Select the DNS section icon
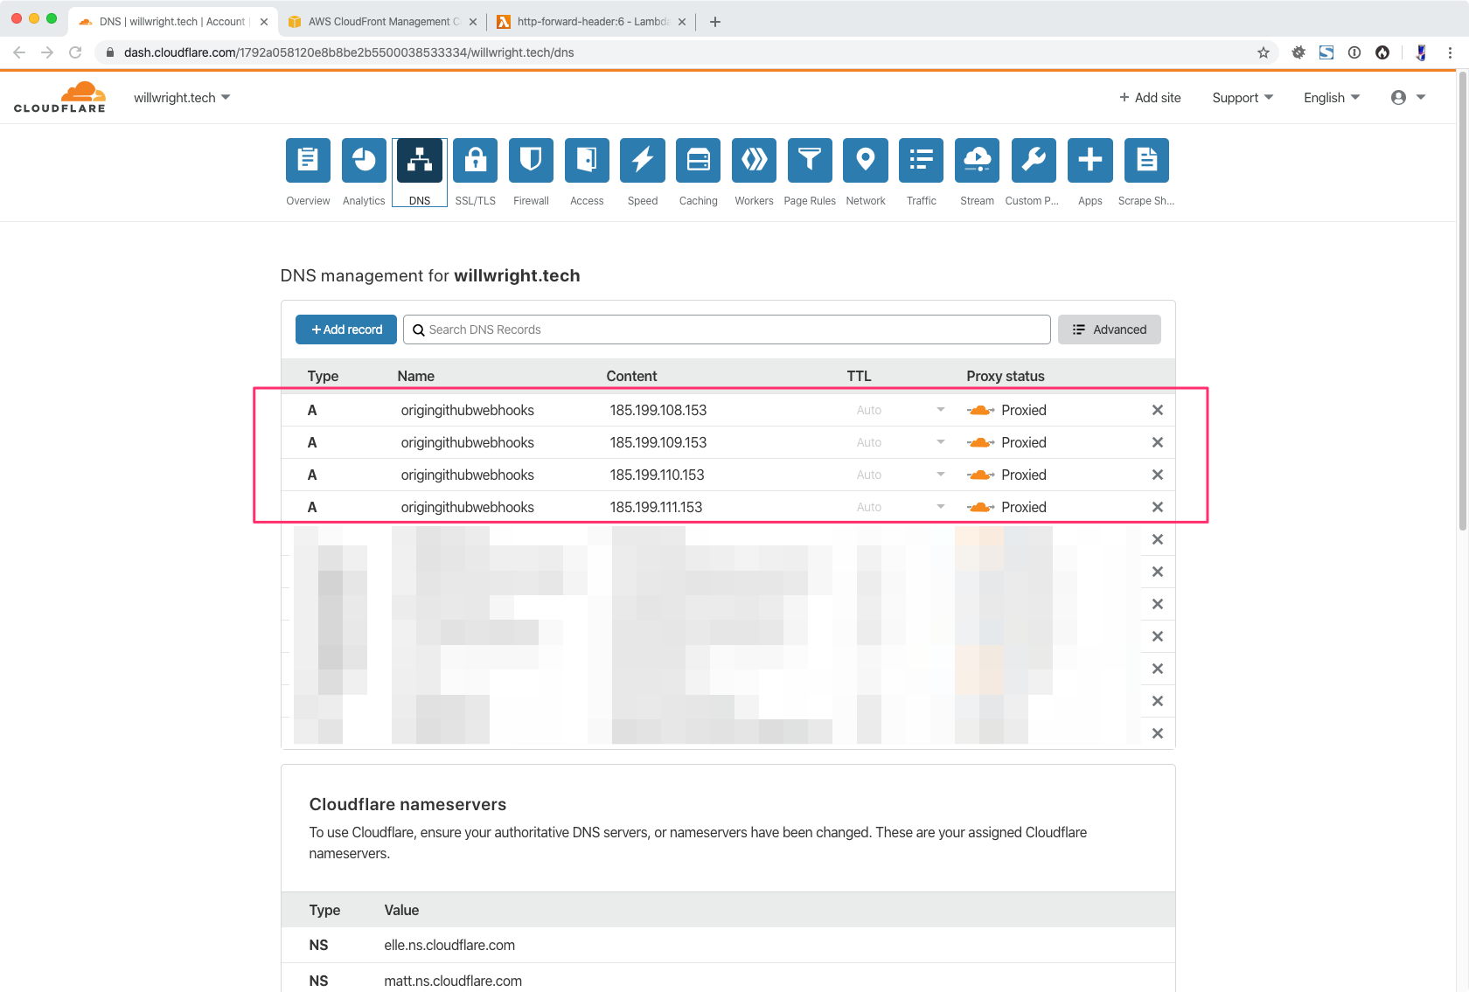The width and height of the screenshot is (1469, 992). (420, 160)
